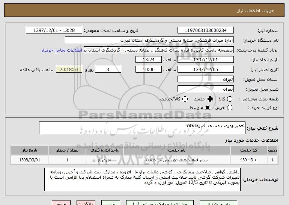Click the creation time field 13:24
Viewport: 289px width, 205px height.
[x=149, y=60]
